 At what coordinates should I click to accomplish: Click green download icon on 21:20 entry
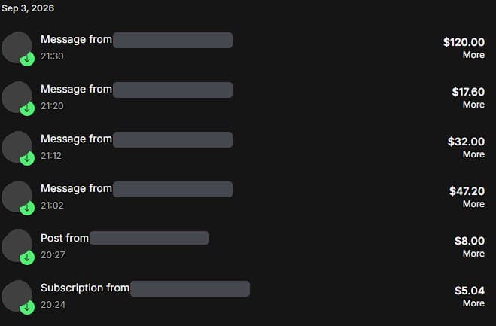pos(27,108)
